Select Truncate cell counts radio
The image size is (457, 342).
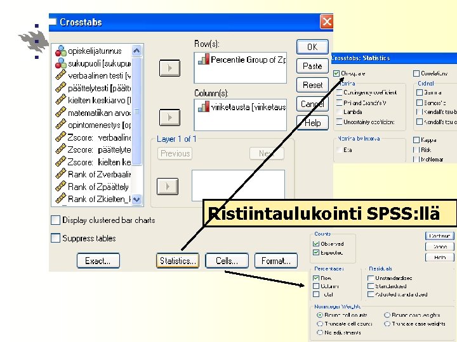click(320, 324)
